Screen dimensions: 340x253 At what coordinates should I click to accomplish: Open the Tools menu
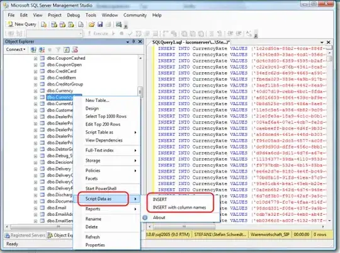(91, 15)
